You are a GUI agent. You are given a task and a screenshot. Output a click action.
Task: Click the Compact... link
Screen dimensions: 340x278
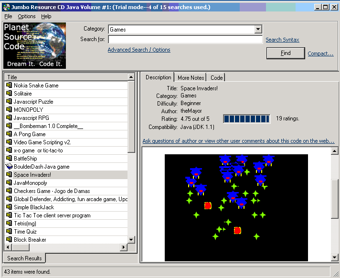(x=320, y=53)
